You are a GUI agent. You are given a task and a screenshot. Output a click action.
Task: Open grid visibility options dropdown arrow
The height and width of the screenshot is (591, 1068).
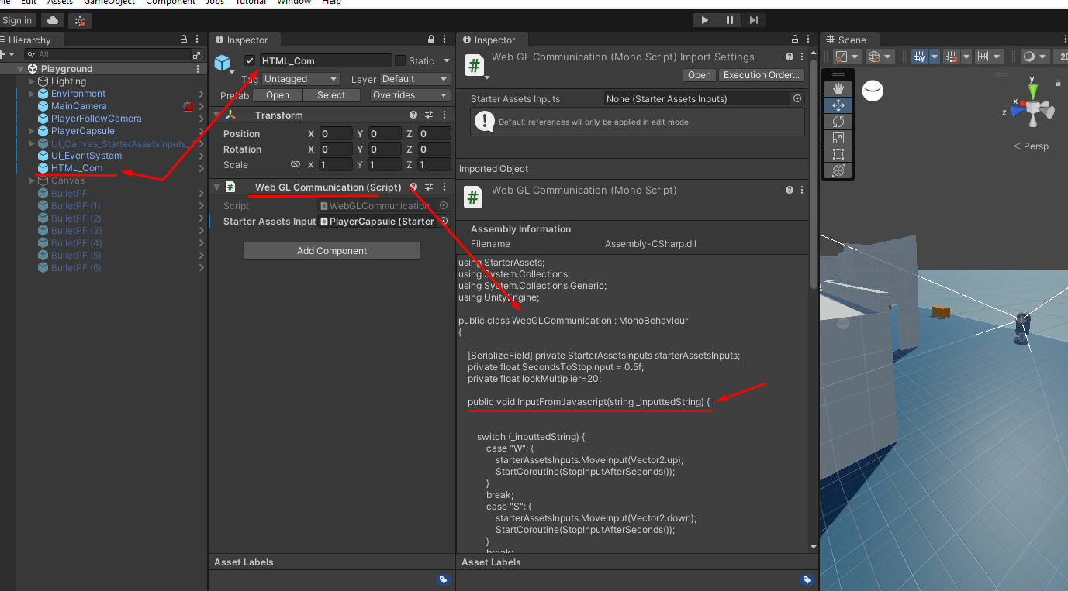[935, 57]
